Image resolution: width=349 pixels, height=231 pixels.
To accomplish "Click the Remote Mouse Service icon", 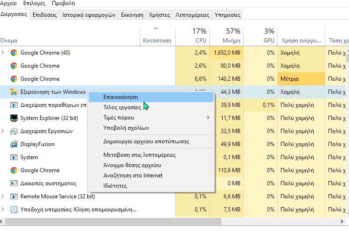I will [14, 196].
